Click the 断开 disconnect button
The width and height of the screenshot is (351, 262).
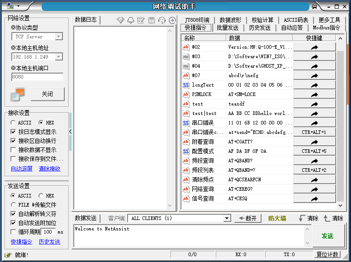point(247,218)
